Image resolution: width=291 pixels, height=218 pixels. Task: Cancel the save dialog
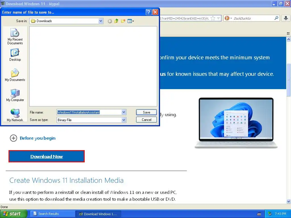coord(146,120)
